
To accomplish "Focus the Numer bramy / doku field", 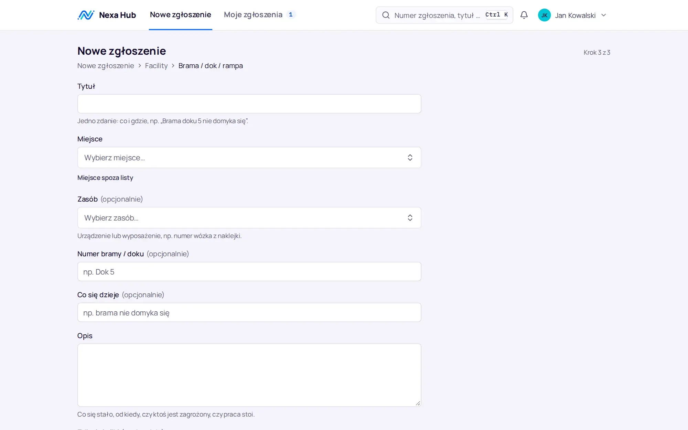I will [x=249, y=272].
